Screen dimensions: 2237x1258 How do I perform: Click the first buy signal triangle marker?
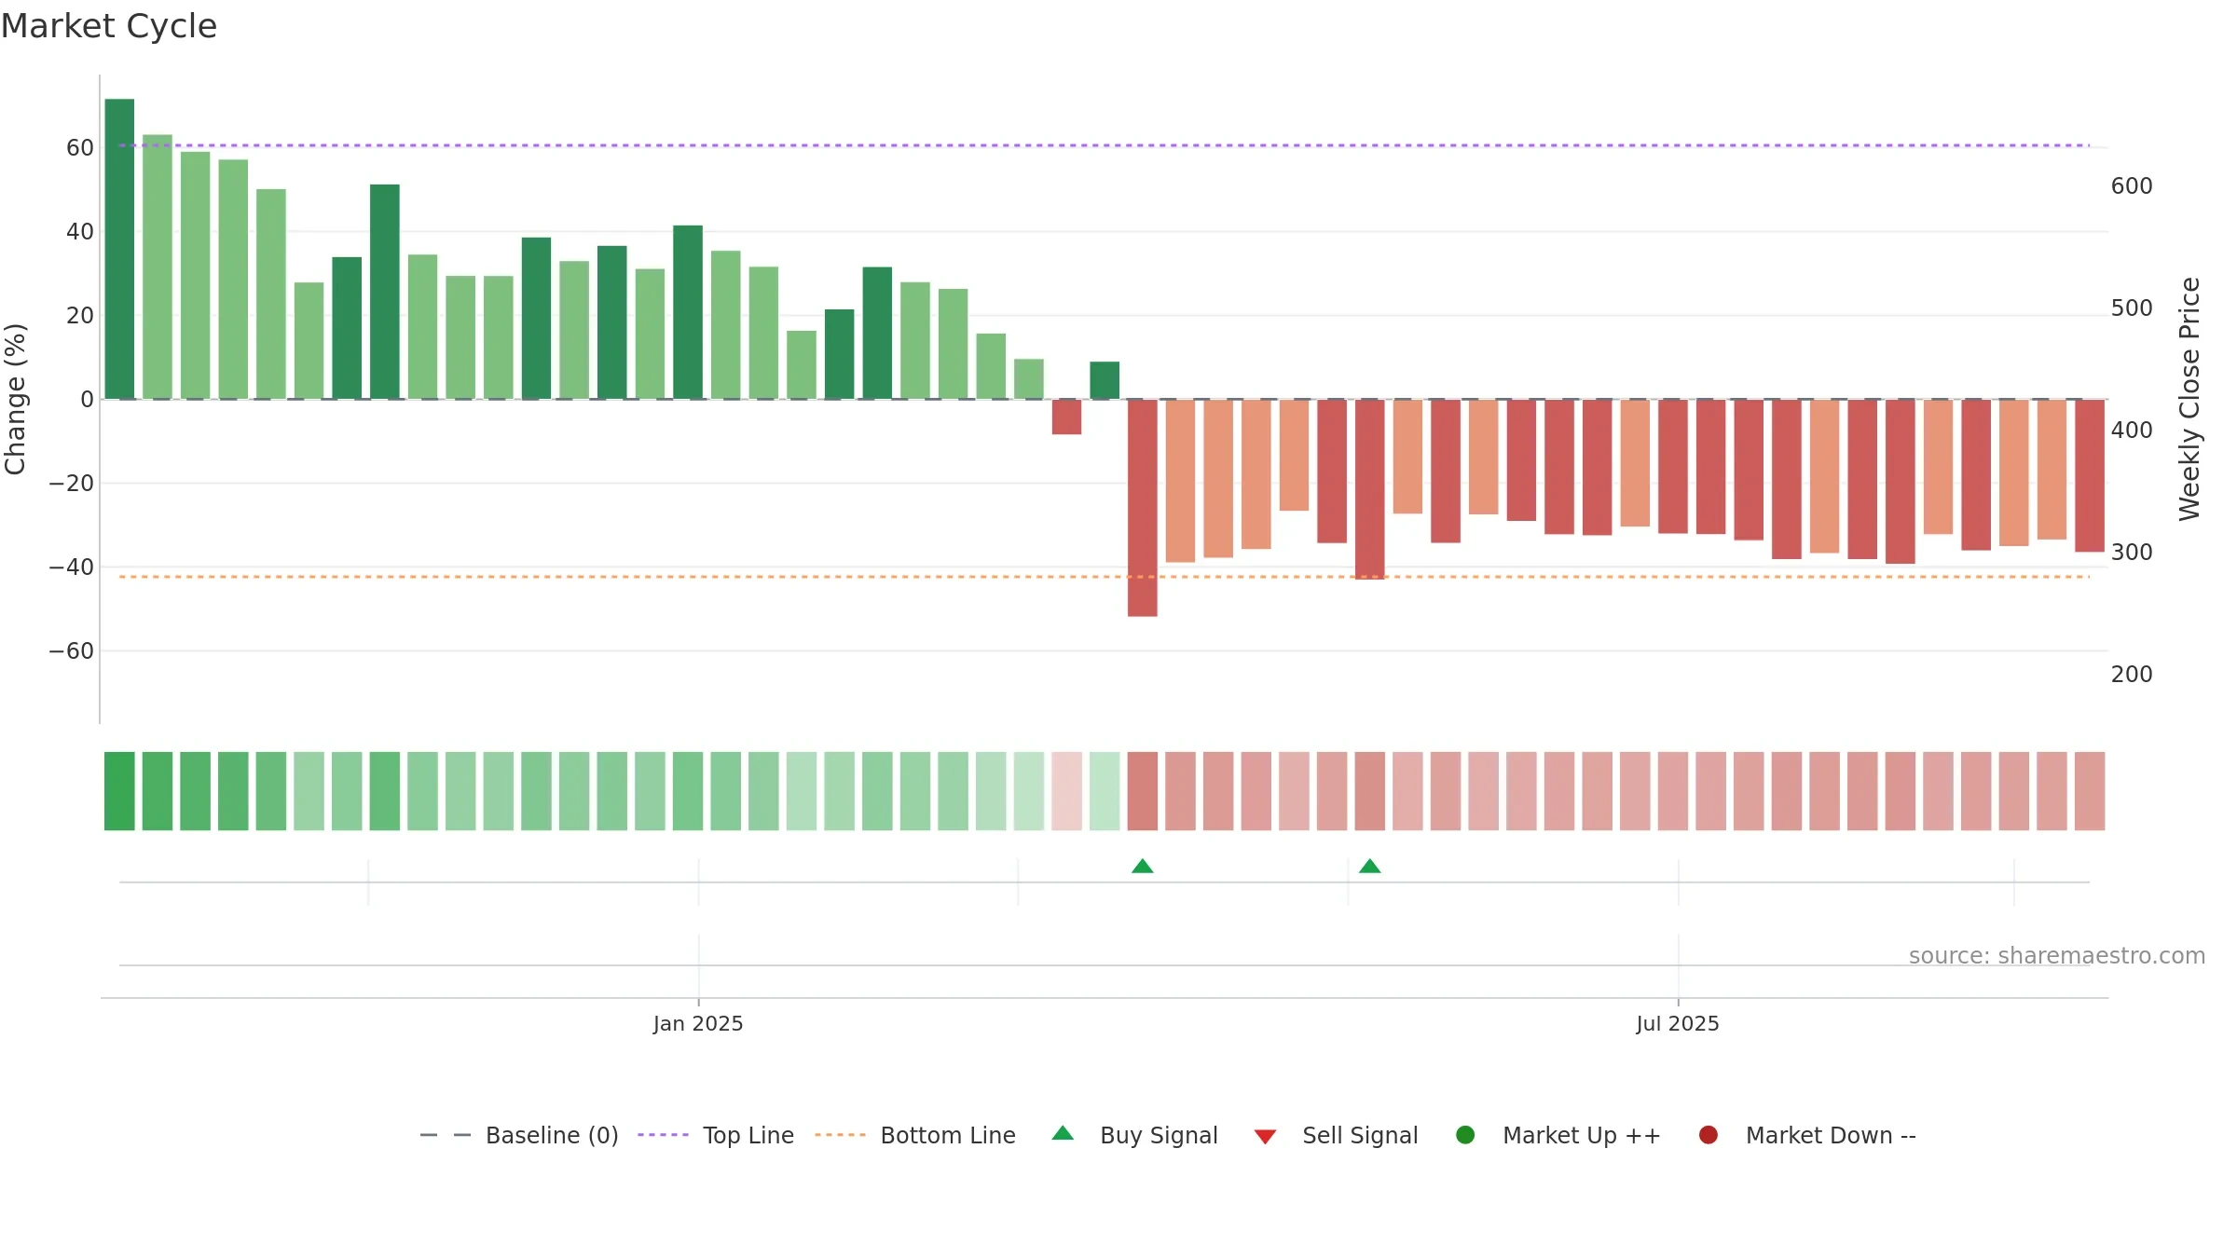1143,867
